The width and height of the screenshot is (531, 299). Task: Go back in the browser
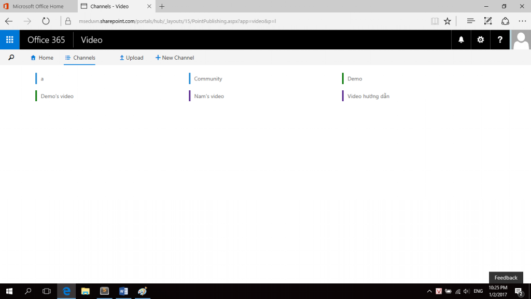9,21
